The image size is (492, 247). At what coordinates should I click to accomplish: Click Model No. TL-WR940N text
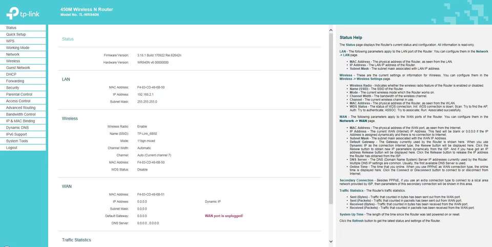click(x=80, y=15)
